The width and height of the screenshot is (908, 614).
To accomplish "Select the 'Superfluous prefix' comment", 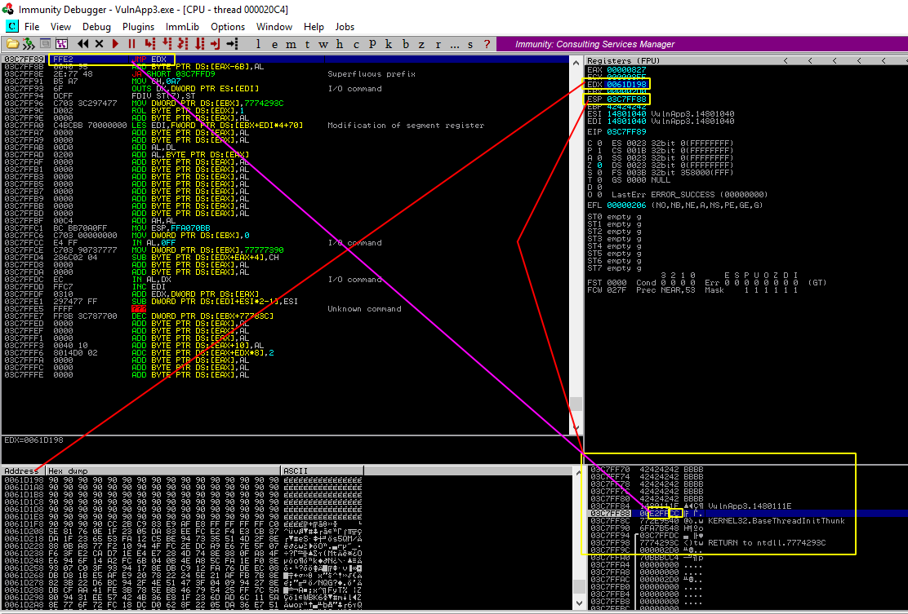I will point(372,74).
